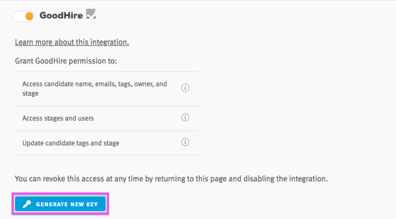
Task: Click the key icon in Generate New Key
Action: pyautogui.click(x=27, y=204)
